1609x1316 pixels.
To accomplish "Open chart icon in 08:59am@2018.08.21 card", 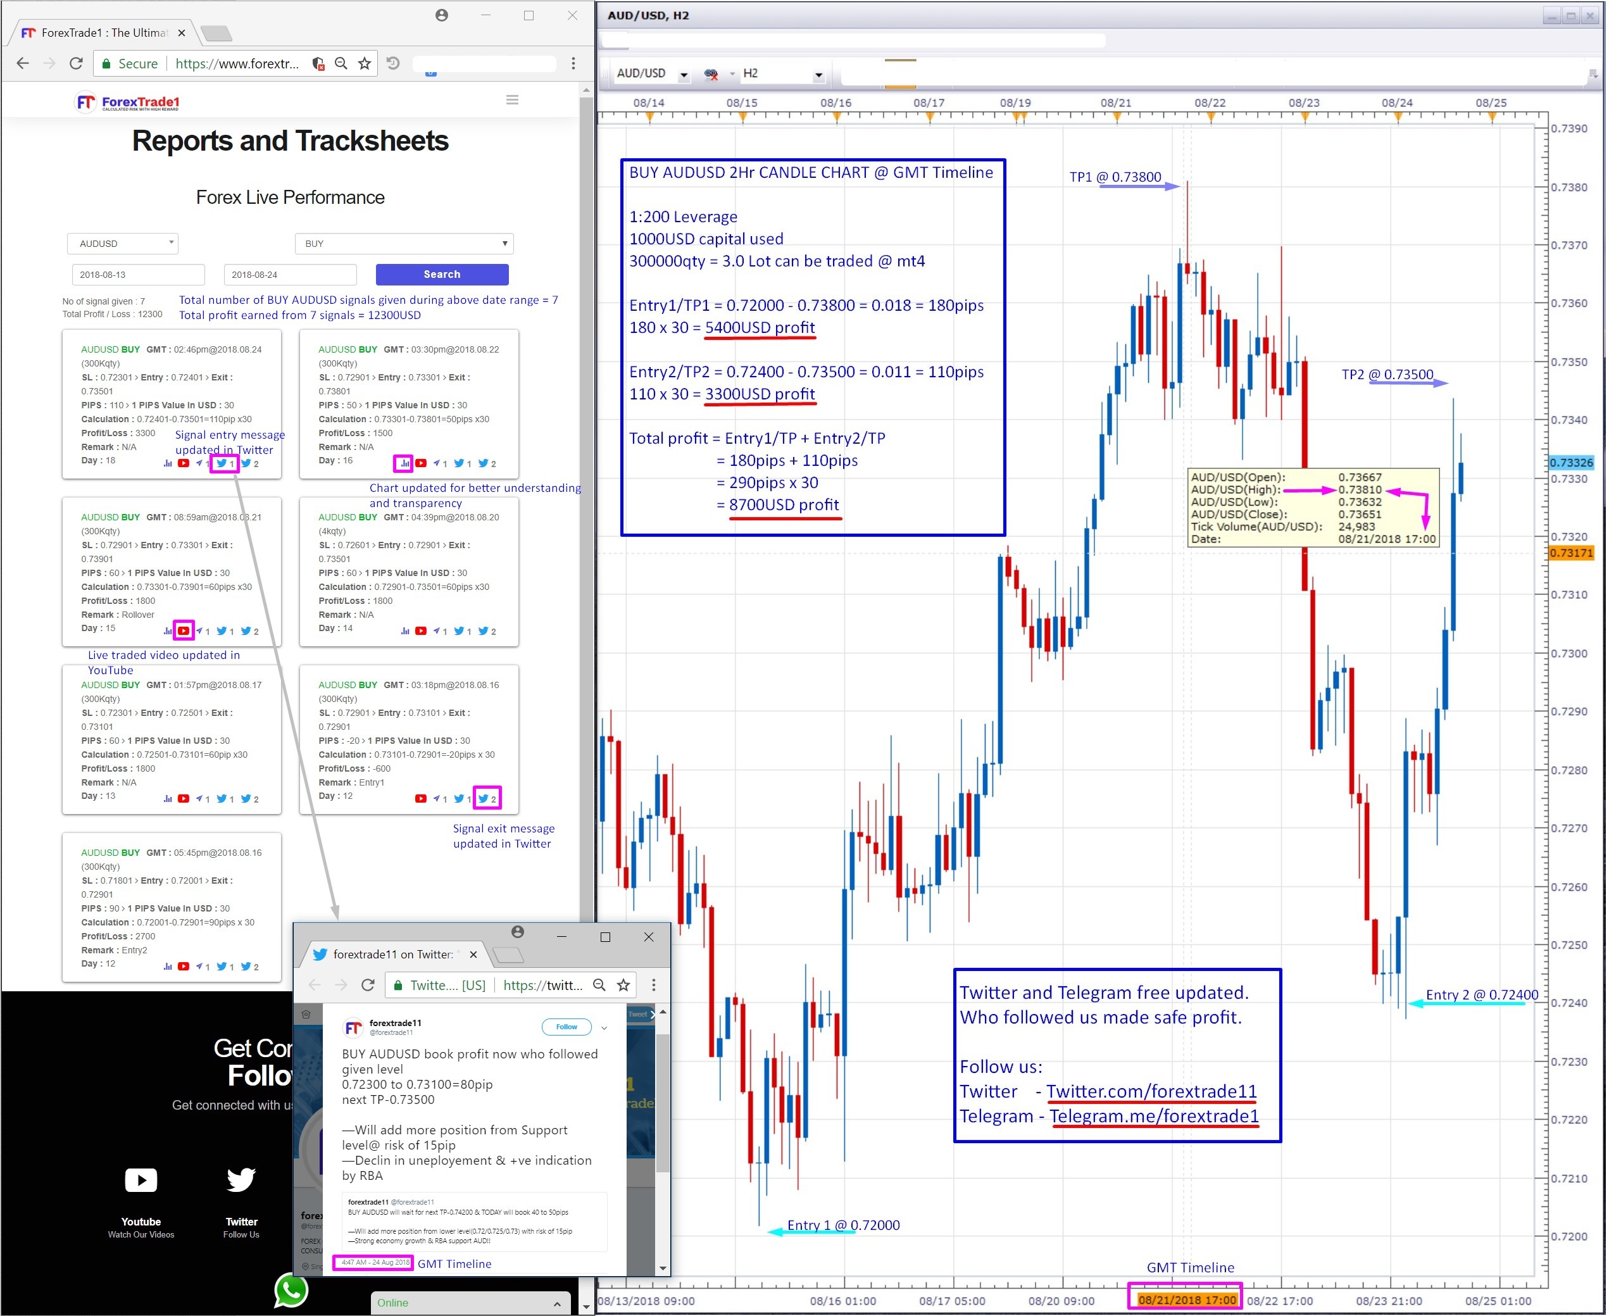I will [168, 632].
